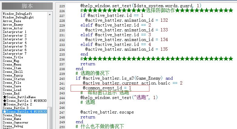Image resolution: width=237 pixels, height=129 pixels.
Task: Select the Scene_End script
Action: [11, 93]
